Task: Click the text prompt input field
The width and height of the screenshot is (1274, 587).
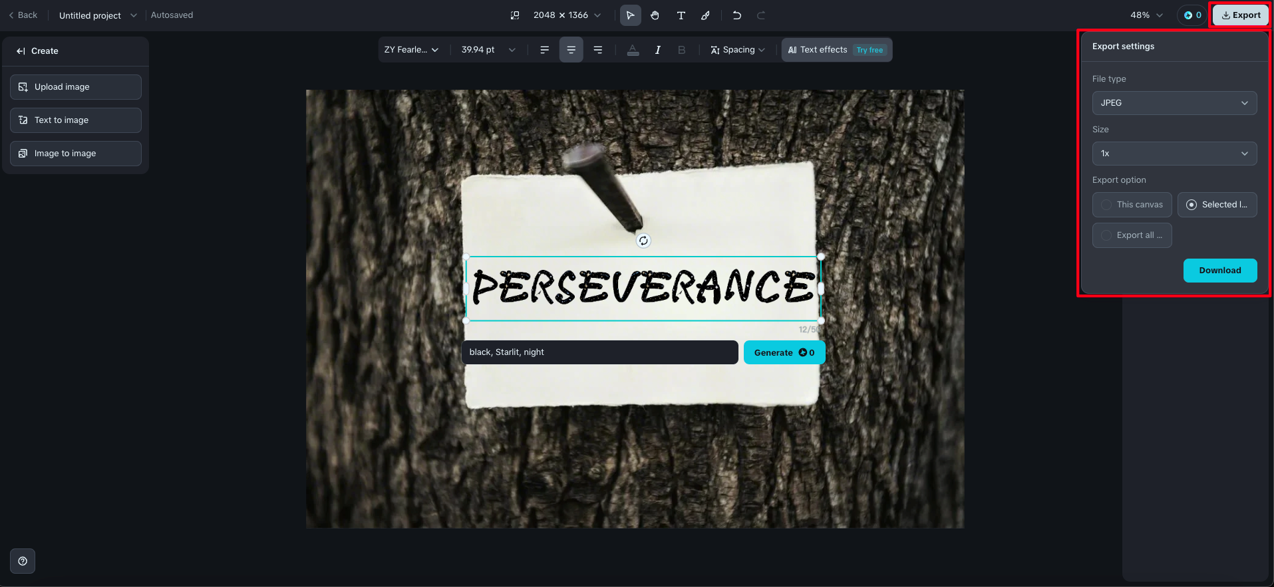Action: tap(600, 352)
